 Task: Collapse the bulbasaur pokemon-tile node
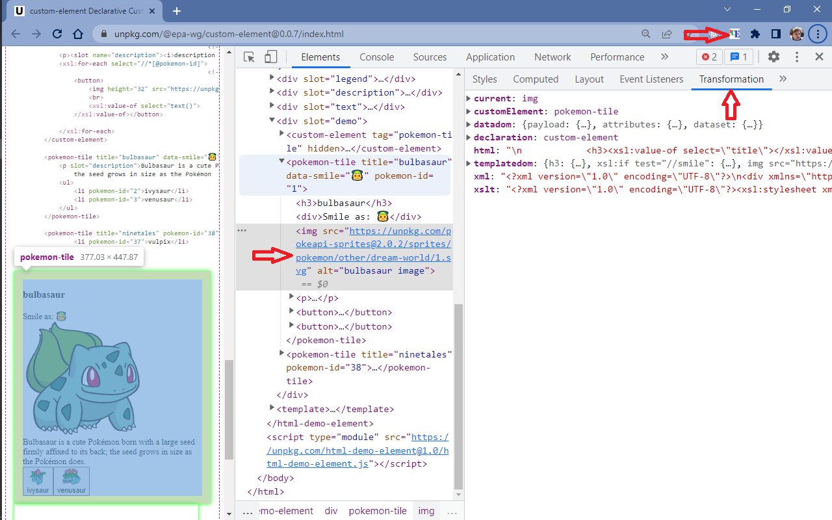tap(282, 161)
